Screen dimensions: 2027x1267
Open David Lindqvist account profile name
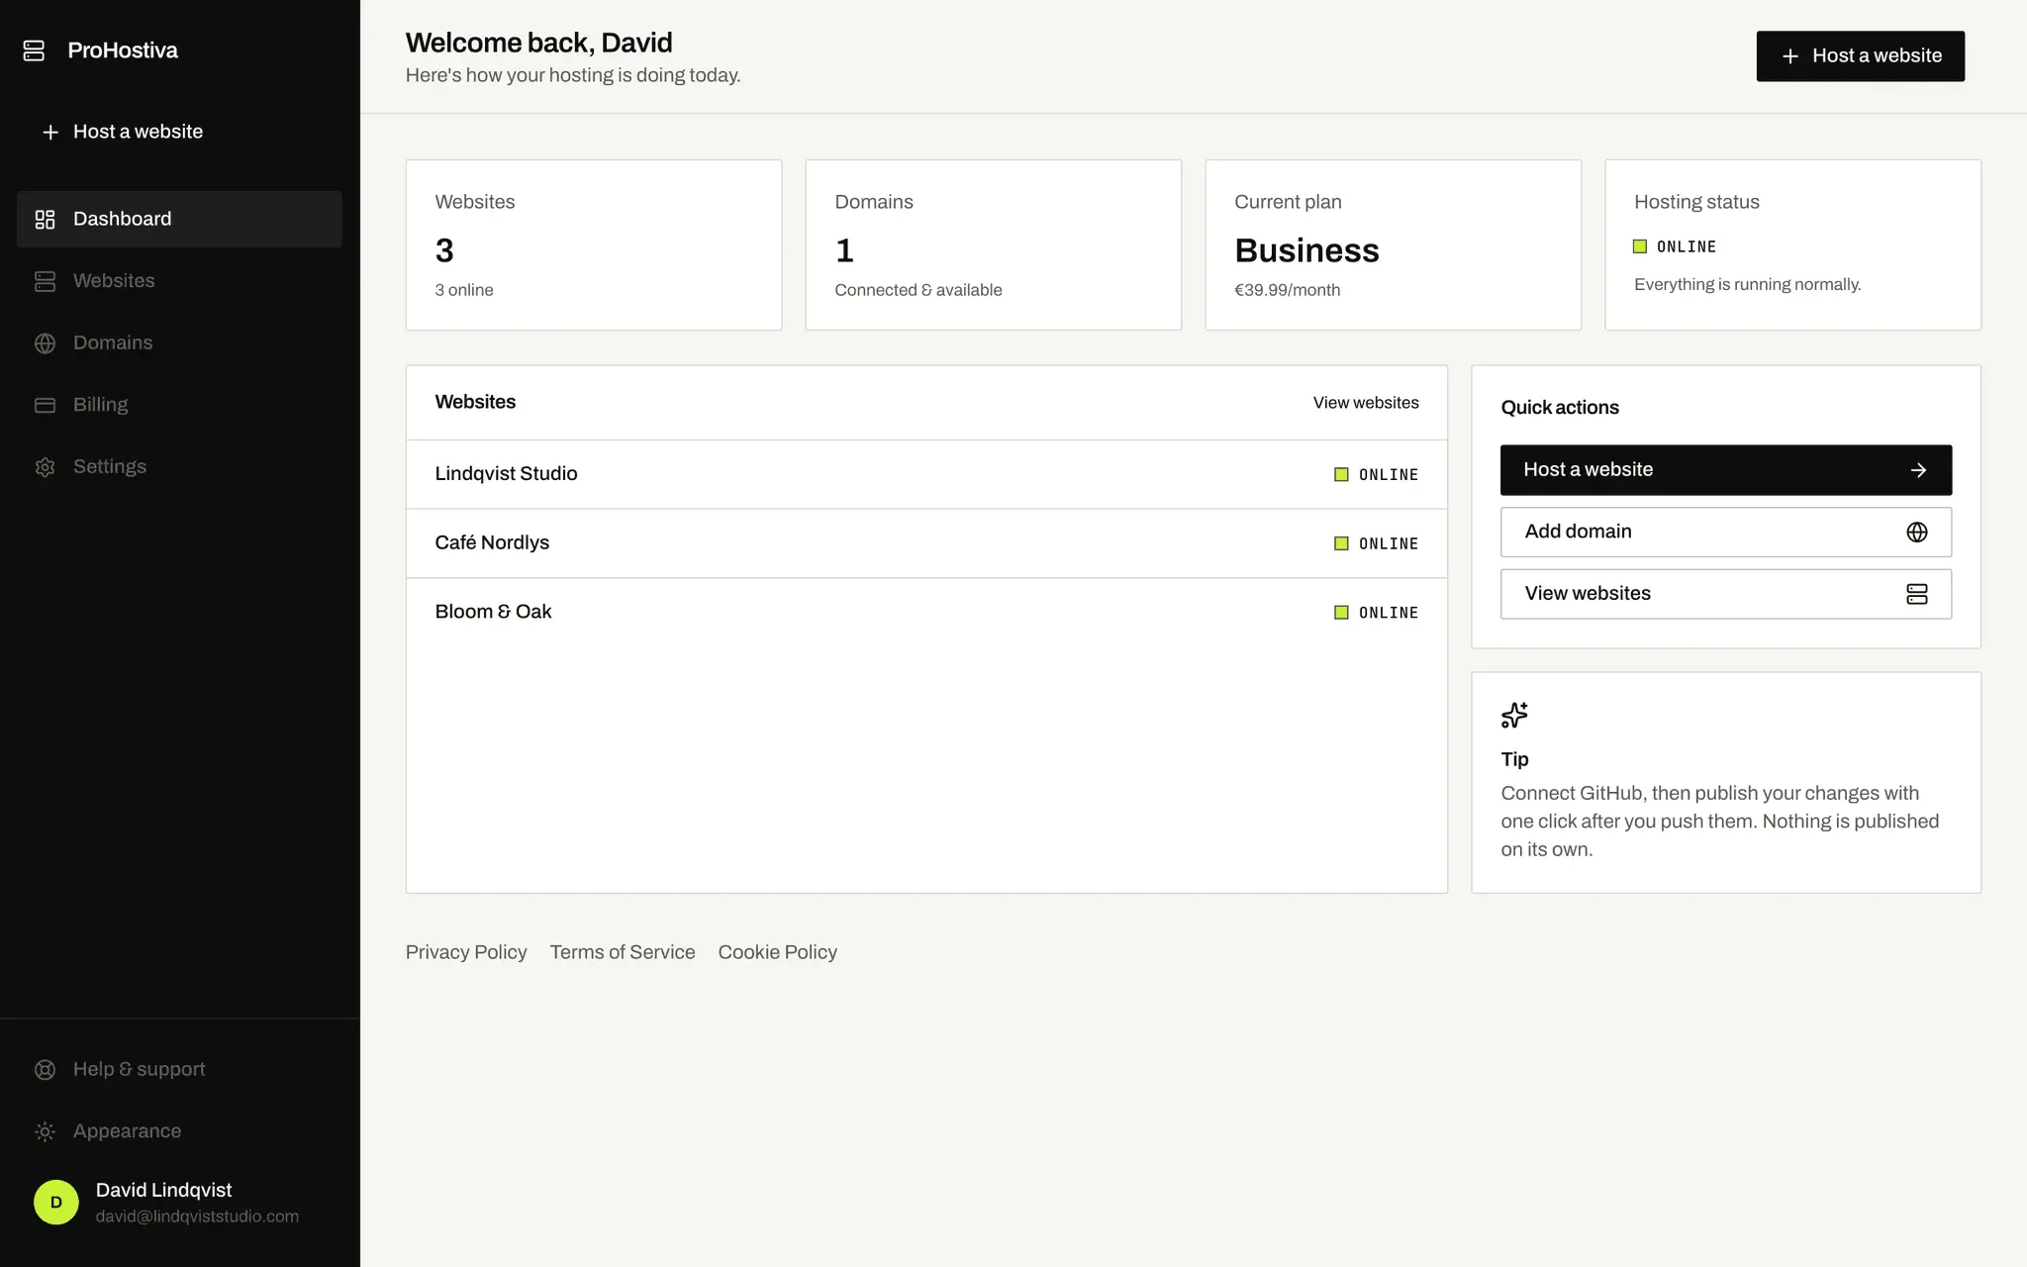[163, 1190]
